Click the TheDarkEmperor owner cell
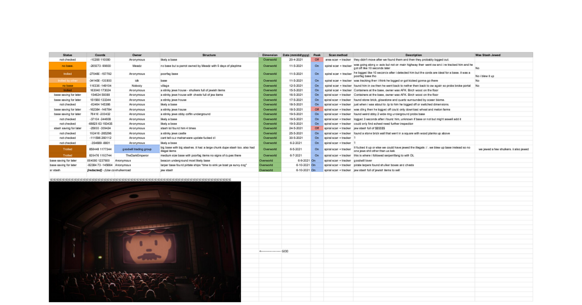 pyautogui.click(x=137, y=155)
